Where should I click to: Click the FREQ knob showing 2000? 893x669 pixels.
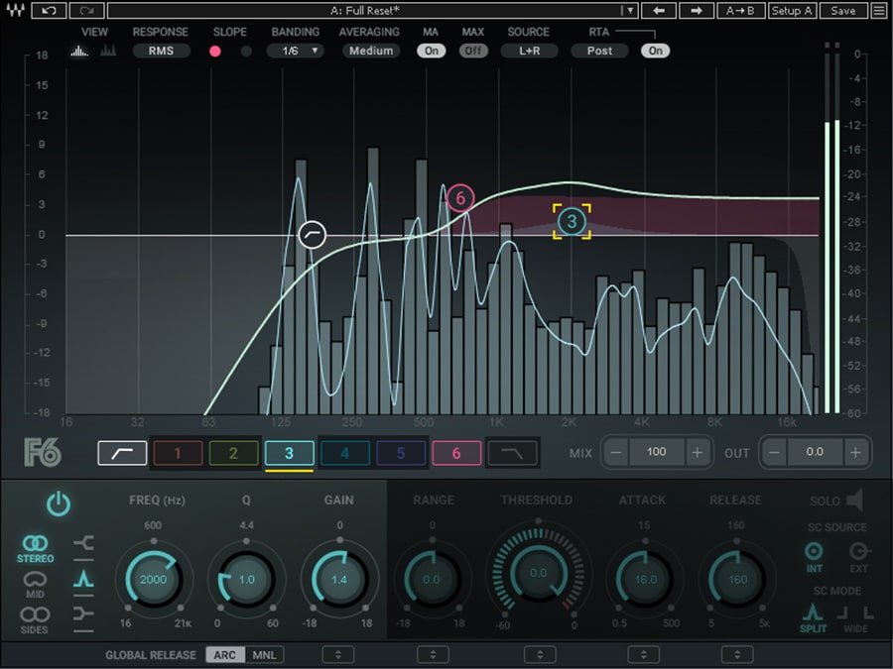point(154,579)
